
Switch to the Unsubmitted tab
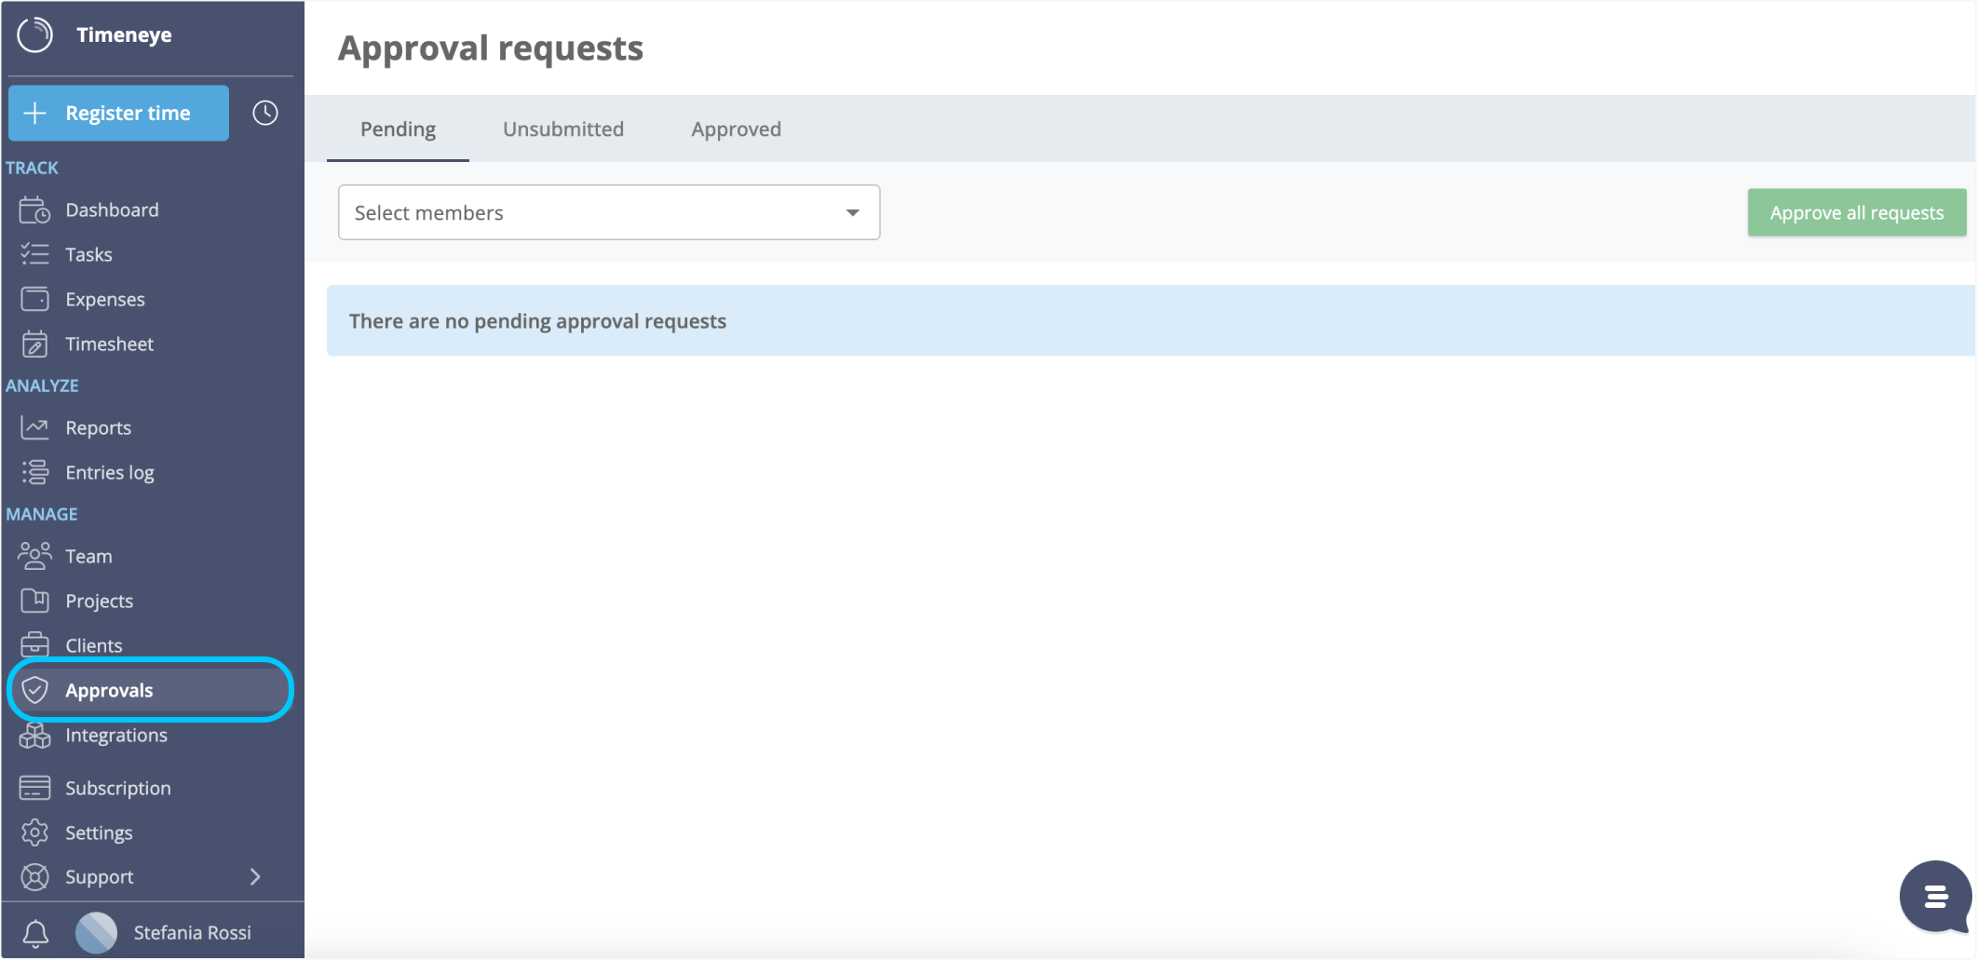point(562,128)
